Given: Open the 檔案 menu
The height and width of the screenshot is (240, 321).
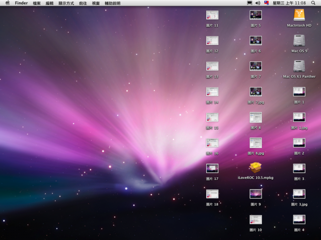Looking at the screenshot, I should (x=37, y=3).
